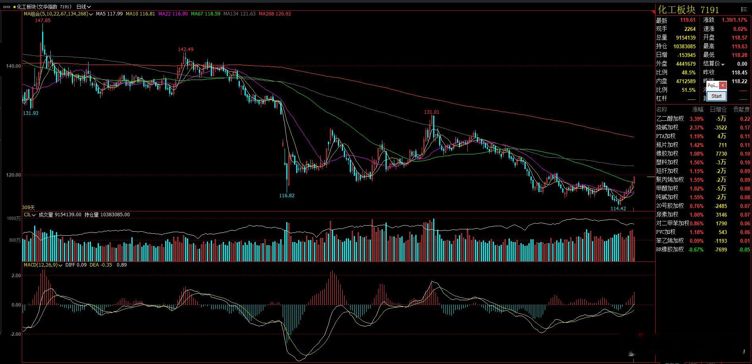Click the 114.42 recent low marker
752x364 pixels.
pos(618,209)
